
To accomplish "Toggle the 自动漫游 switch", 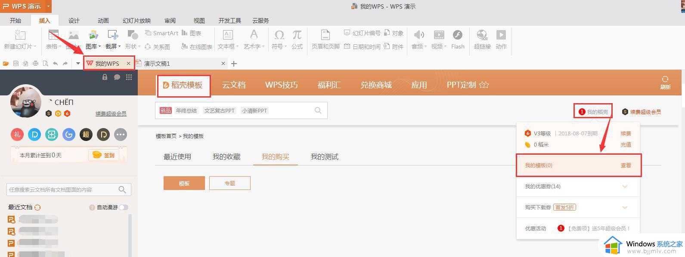I will click(x=124, y=207).
